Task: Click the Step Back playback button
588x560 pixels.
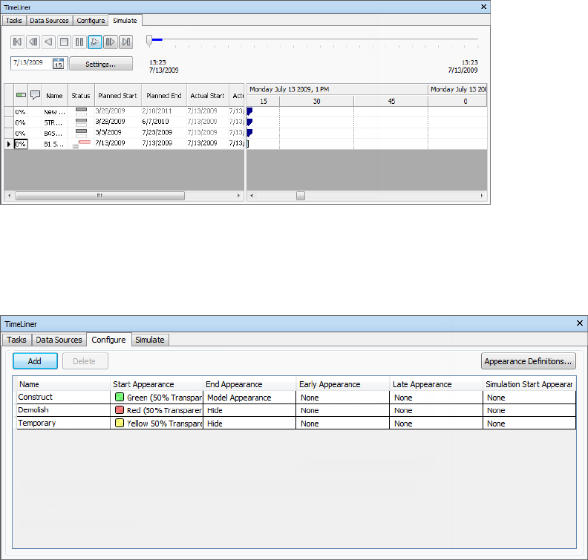Action: (33, 42)
